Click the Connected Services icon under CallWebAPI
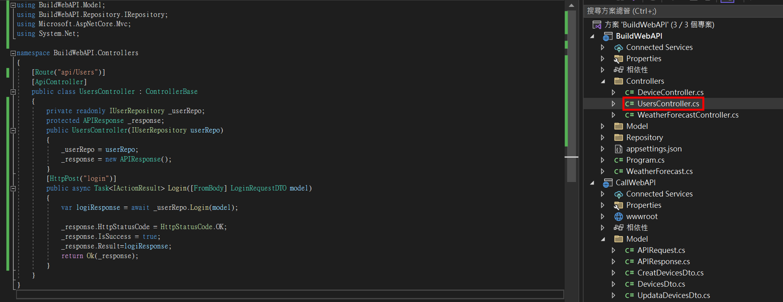 619,194
